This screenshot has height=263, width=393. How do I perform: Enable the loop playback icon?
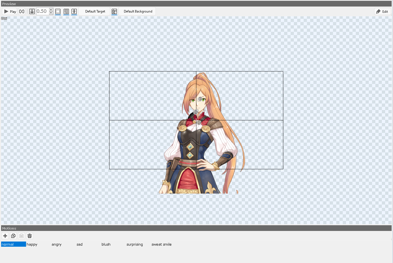click(22, 11)
